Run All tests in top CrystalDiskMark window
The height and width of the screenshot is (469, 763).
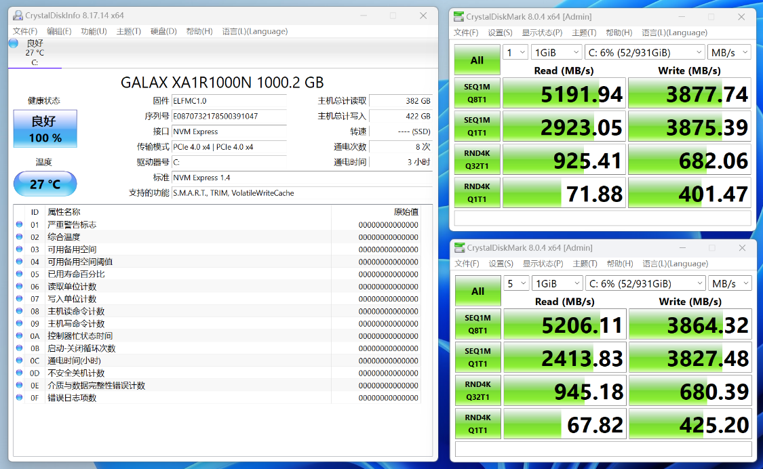tap(477, 60)
